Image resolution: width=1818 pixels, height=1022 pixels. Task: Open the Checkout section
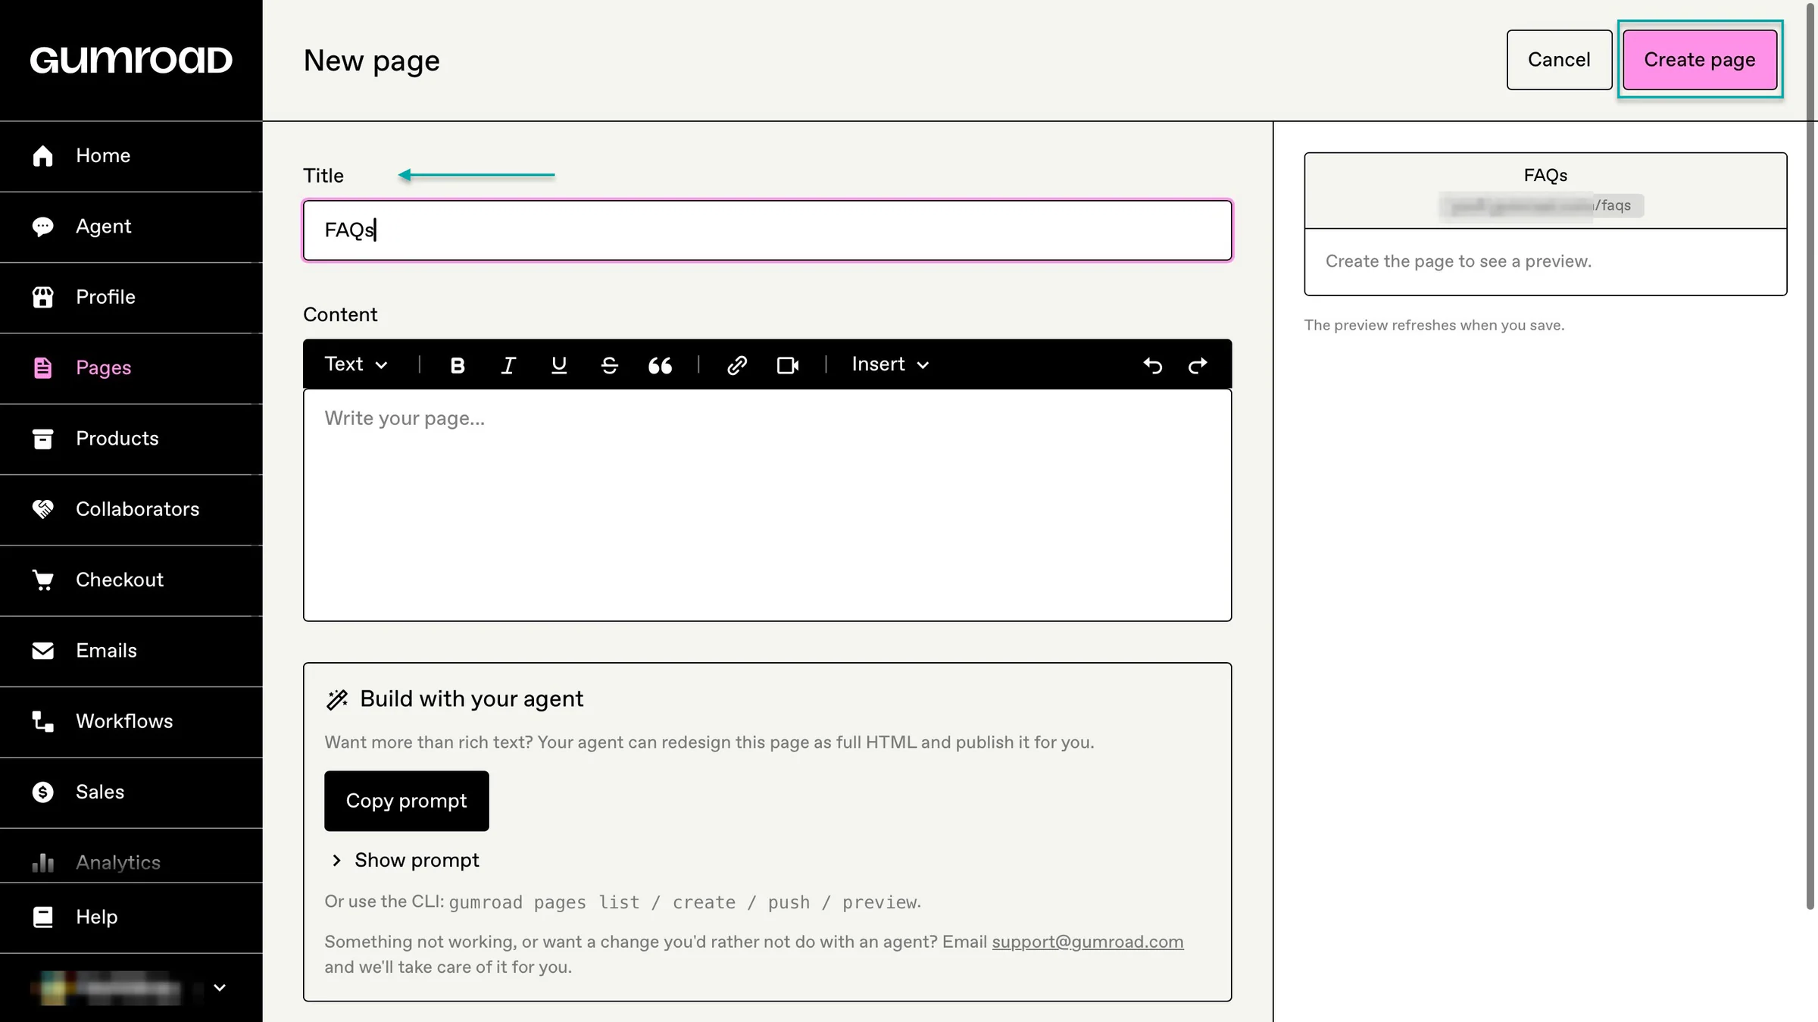pos(131,580)
